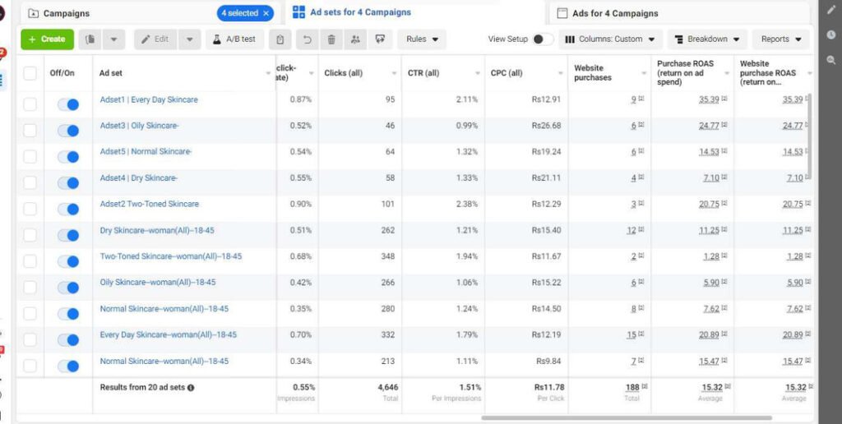
Task: Check the select-all checkbox in header
Action: coord(30,73)
